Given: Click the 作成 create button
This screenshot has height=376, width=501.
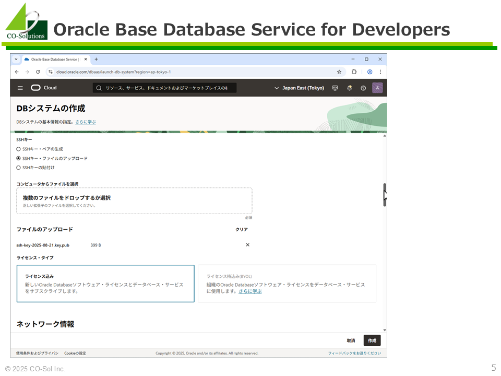Looking at the screenshot, I should (x=372, y=340).
